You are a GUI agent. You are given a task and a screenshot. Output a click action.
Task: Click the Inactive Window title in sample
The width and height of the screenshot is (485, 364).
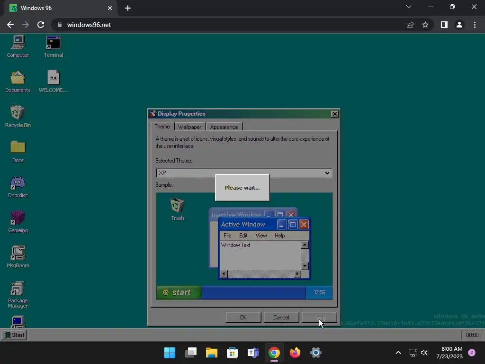236,215
